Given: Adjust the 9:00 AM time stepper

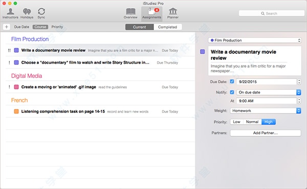Looking at the screenshot, I should (x=299, y=101).
